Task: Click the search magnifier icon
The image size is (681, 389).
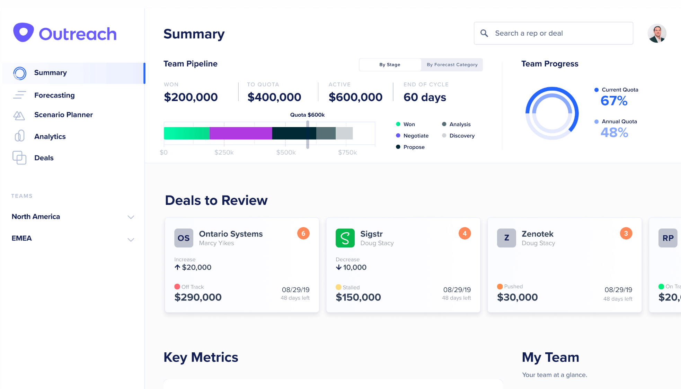Action: [484, 33]
